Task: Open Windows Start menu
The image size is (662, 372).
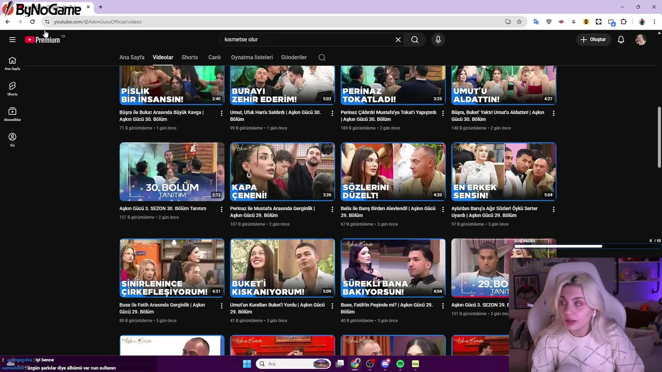Action: pyautogui.click(x=247, y=364)
